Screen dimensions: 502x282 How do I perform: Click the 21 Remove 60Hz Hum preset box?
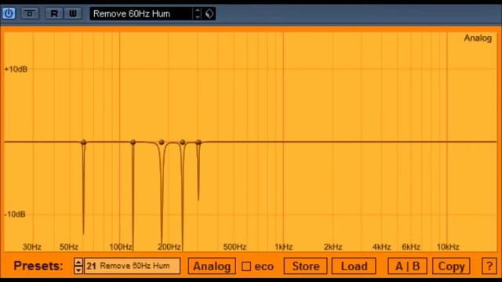[133, 266]
